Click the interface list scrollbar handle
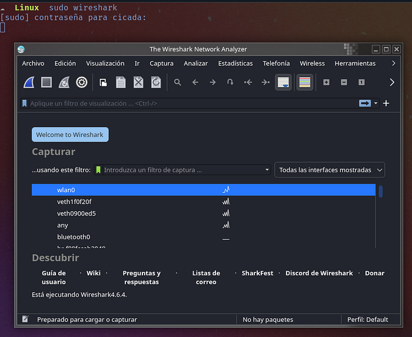Viewport: 412px width, 337px height. (x=380, y=191)
